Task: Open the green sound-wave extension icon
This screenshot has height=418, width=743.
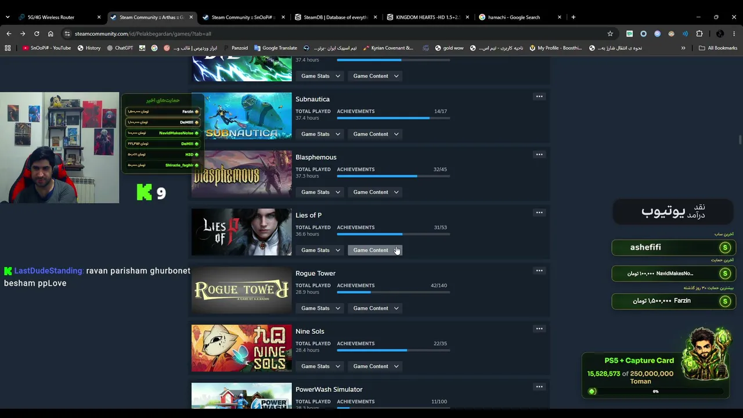Action: click(685, 34)
